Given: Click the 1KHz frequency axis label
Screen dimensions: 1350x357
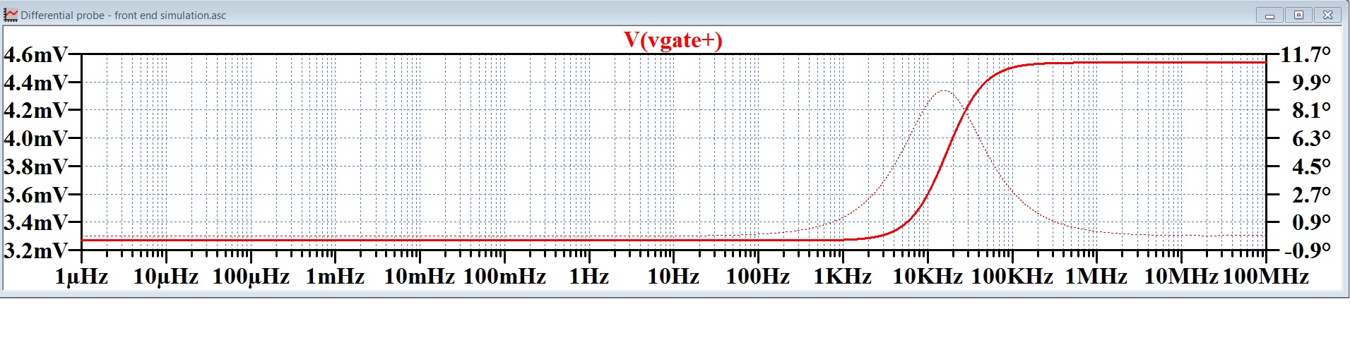Looking at the screenshot, I should click(843, 276).
